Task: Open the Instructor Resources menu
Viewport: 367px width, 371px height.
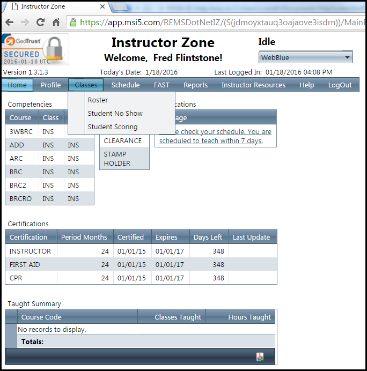Action: click(x=253, y=85)
